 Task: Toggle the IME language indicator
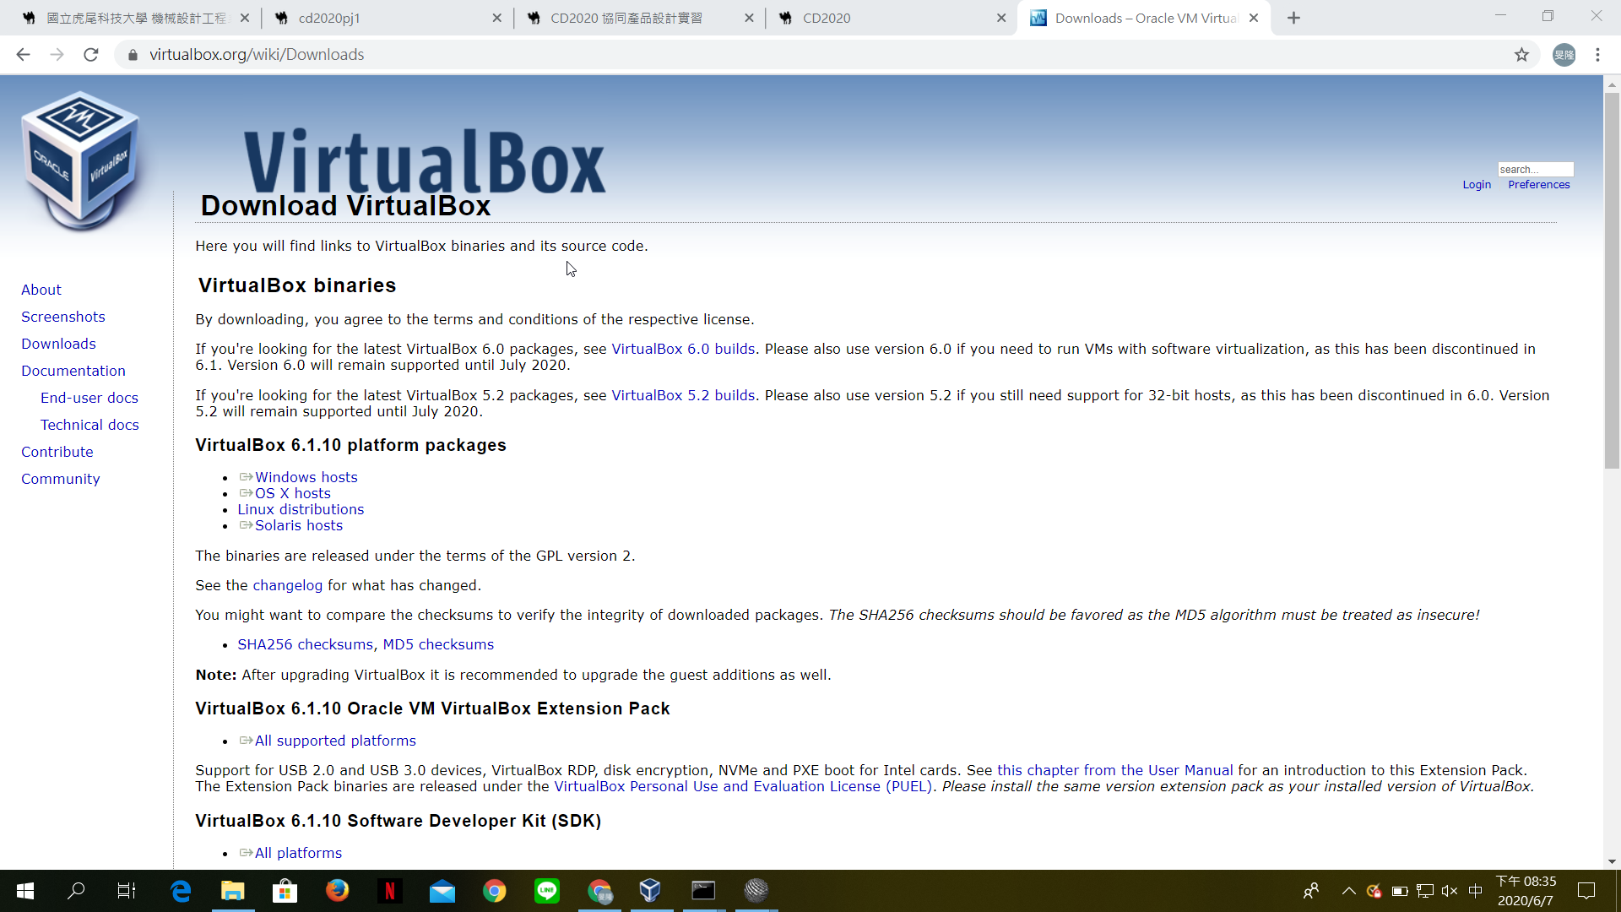[1476, 891]
